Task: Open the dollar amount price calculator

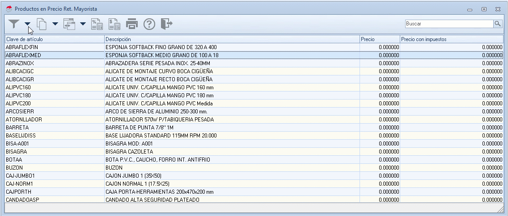Action: click(x=114, y=24)
